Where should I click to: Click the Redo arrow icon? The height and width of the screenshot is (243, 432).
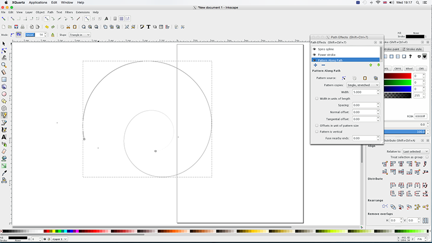pos(53,27)
